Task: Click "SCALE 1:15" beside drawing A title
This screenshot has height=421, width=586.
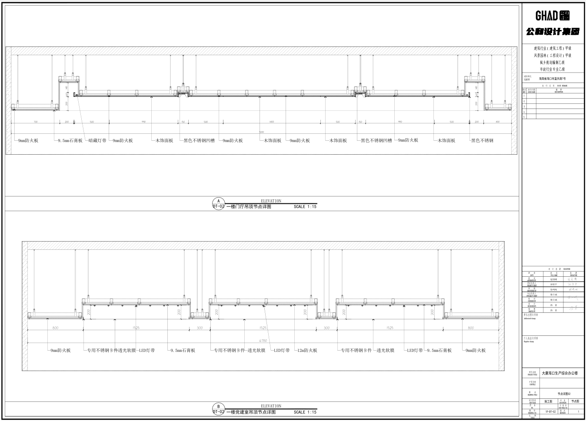Action: [305, 207]
